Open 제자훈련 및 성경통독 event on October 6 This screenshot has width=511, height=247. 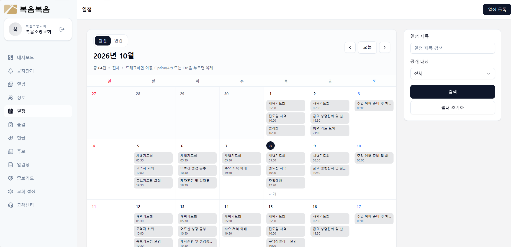(x=197, y=183)
